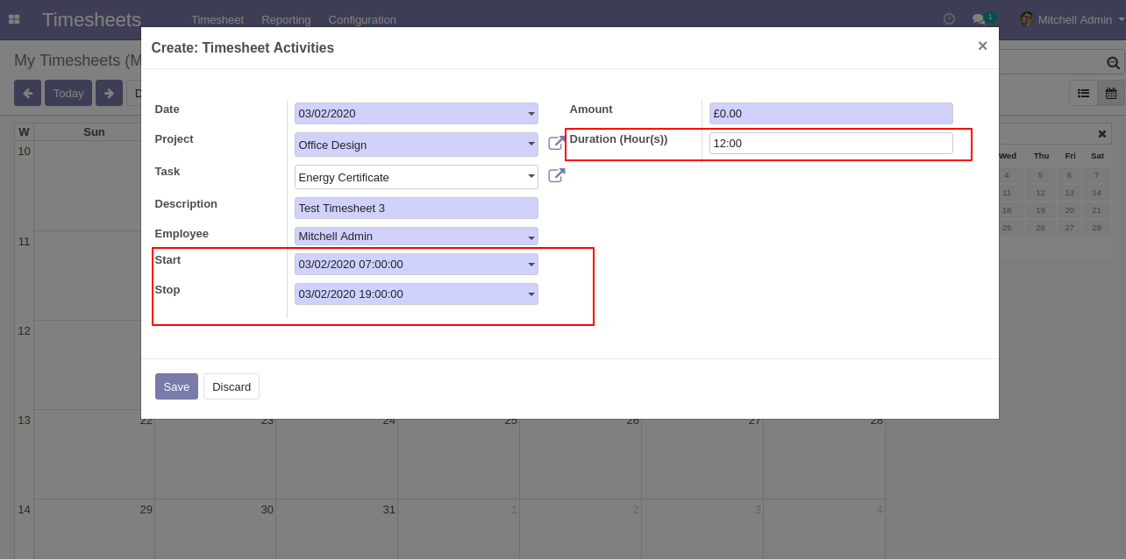
Task: Open the conversations chat icon
Action: pyautogui.click(x=979, y=18)
